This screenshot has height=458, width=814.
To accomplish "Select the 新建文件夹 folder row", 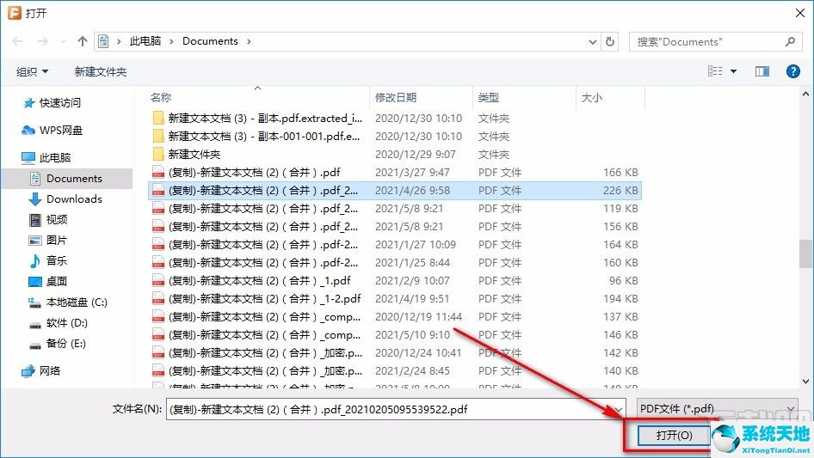I will pos(395,155).
